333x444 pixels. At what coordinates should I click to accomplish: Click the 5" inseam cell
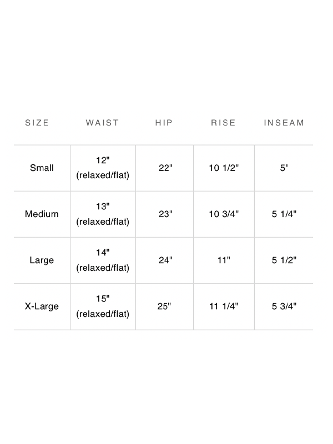click(284, 168)
